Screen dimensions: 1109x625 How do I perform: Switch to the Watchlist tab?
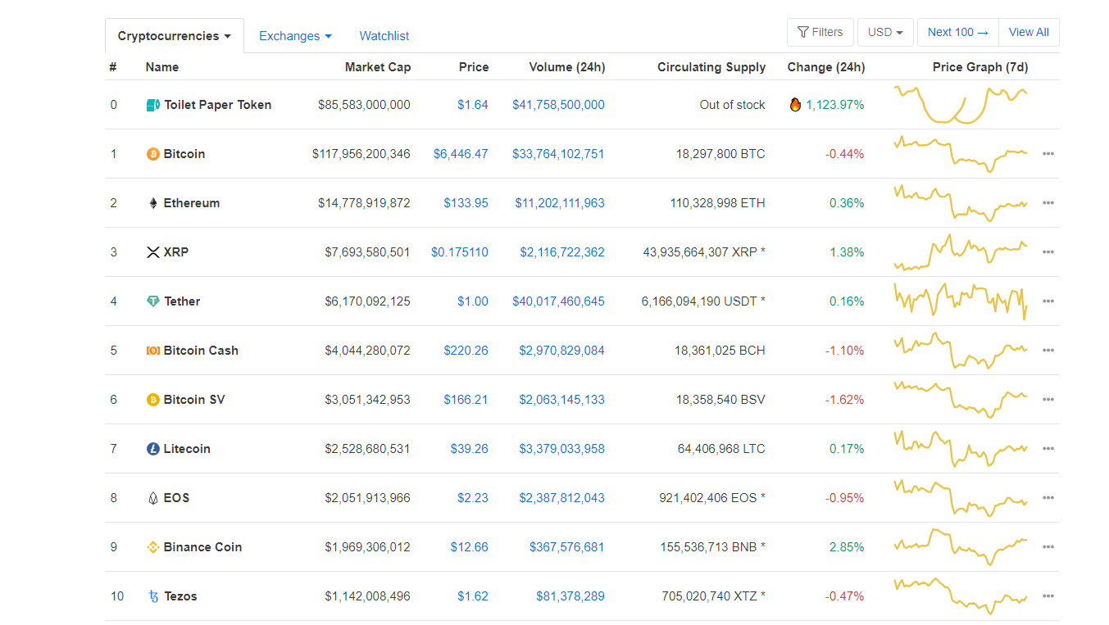tap(384, 36)
